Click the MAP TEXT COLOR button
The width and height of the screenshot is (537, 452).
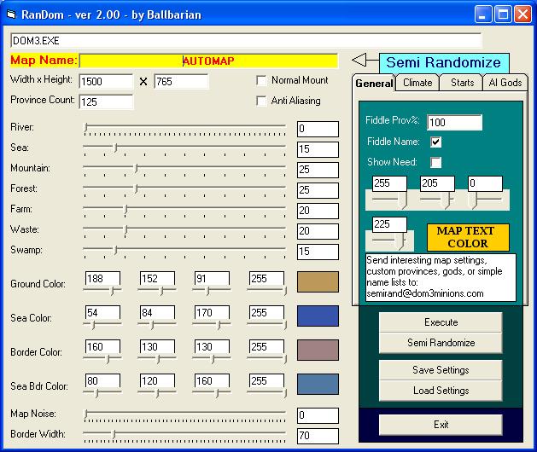(x=467, y=237)
